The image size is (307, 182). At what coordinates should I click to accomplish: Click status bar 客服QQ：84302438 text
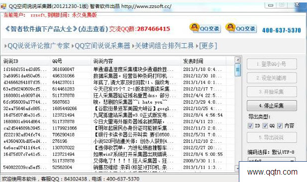point(64,179)
